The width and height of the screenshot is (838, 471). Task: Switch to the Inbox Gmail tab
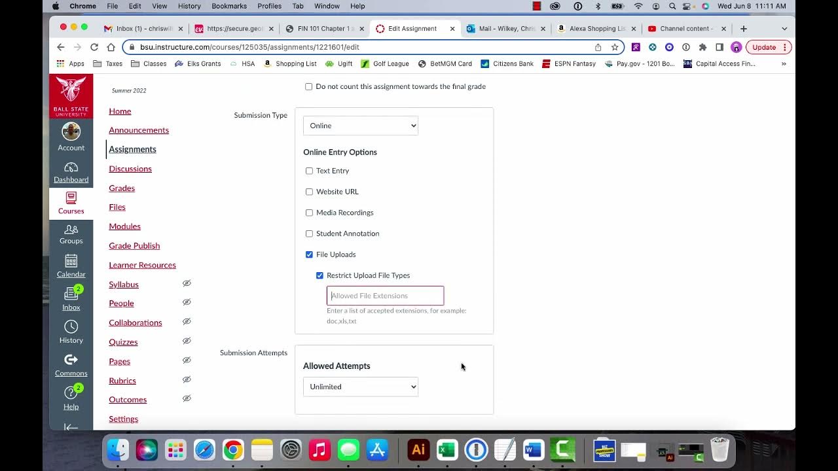point(143,29)
